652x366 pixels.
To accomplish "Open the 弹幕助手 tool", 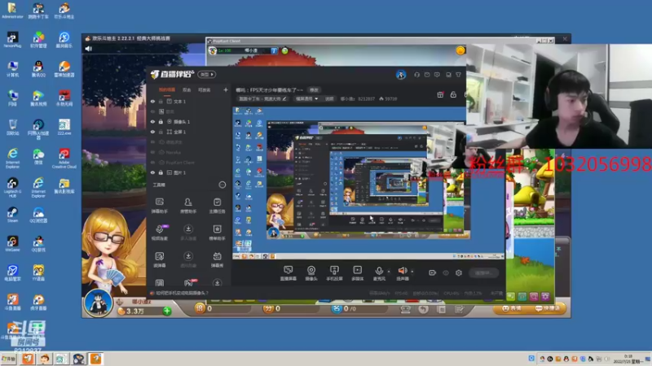I will point(160,206).
